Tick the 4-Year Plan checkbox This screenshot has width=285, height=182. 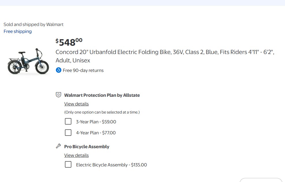(68, 133)
